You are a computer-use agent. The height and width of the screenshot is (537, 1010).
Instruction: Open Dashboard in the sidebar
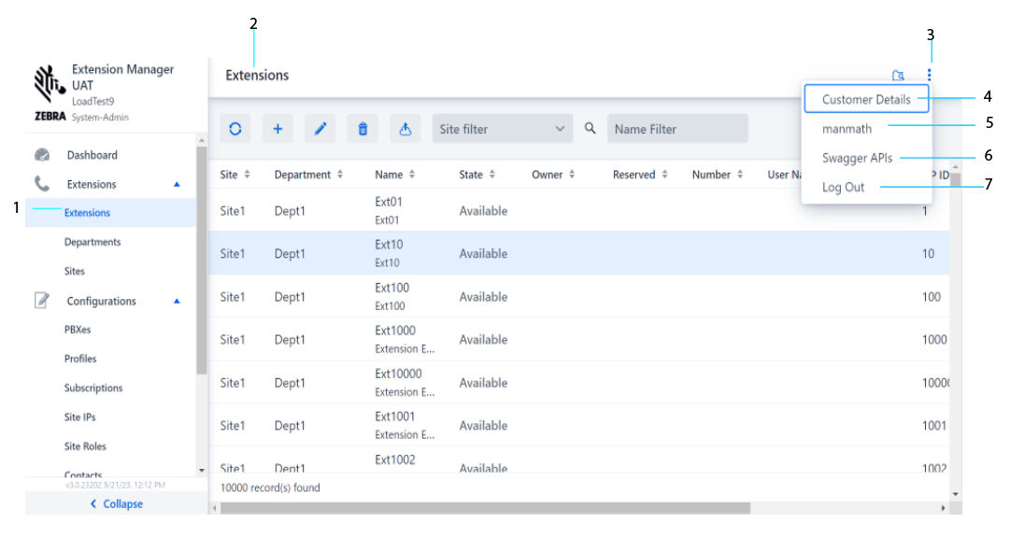tap(92, 154)
